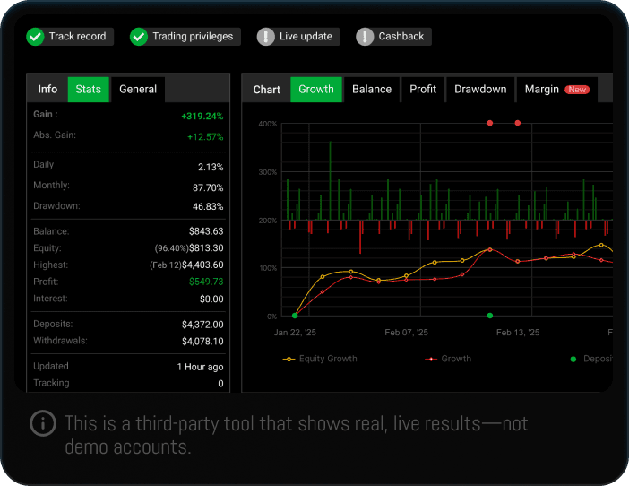The width and height of the screenshot is (629, 486).
Task: Toggle Deposit series in chart legend
Action: coord(590,359)
